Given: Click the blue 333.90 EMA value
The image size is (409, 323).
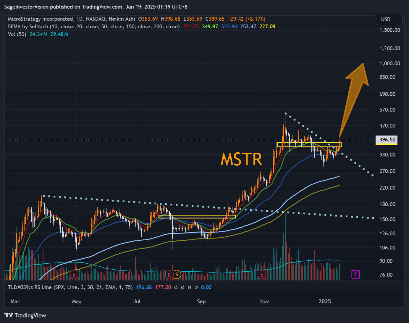Looking at the screenshot, I should [x=229, y=27].
